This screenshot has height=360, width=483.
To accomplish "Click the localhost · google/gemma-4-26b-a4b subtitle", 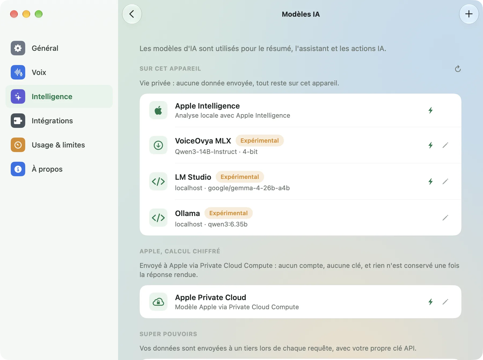I will coord(232,188).
